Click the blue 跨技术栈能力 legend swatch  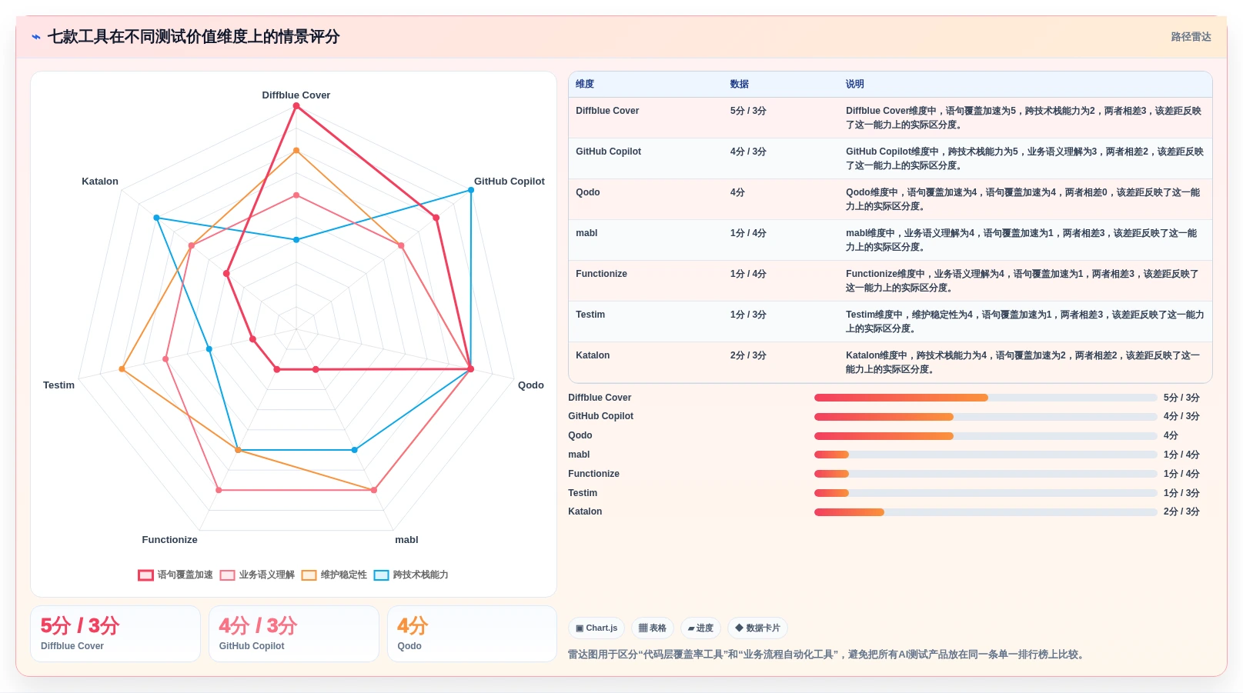click(x=381, y=575)
